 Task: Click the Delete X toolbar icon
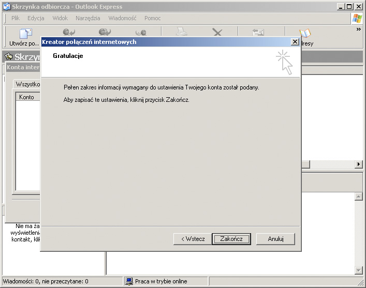(x=217, y=32)
